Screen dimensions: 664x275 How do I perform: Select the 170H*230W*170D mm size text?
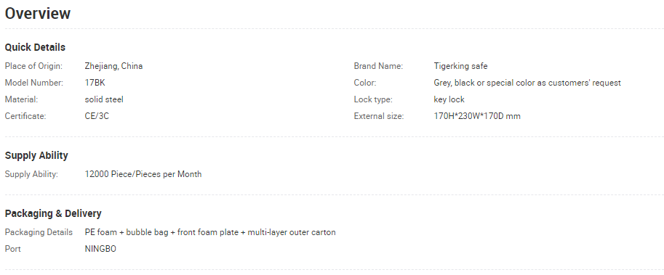coord(477,116)
